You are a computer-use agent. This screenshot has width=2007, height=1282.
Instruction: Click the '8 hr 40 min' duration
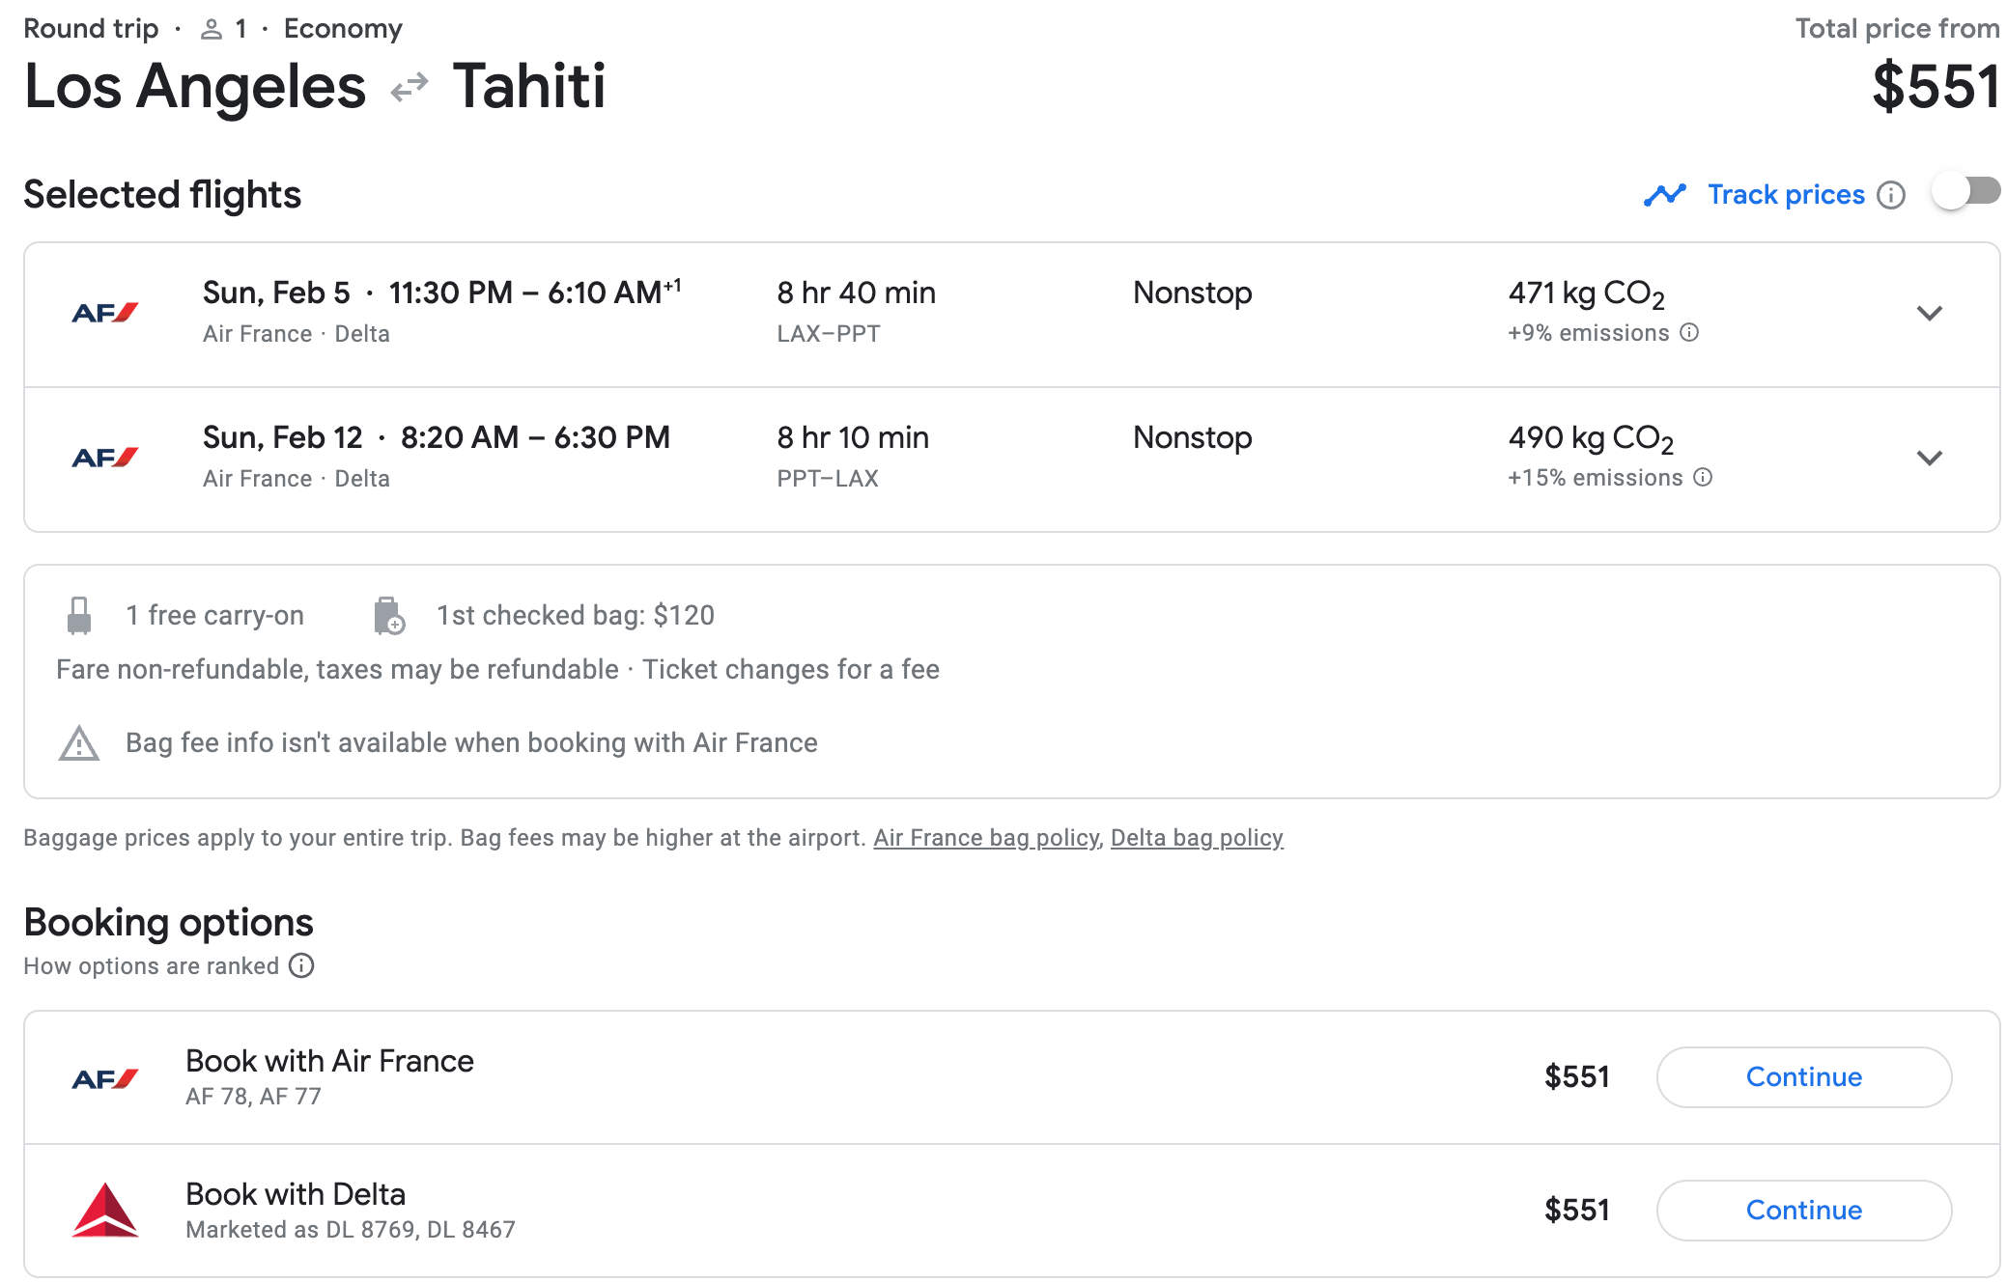pos(856,293)
